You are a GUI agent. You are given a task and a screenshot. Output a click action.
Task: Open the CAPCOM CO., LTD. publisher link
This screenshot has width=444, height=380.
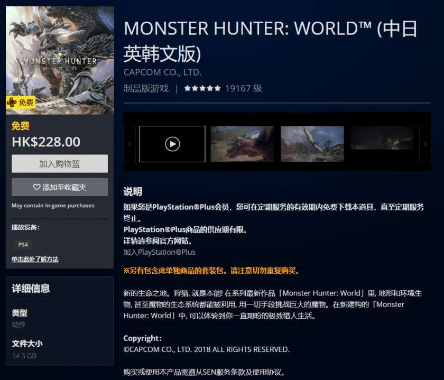pos(163,72)
